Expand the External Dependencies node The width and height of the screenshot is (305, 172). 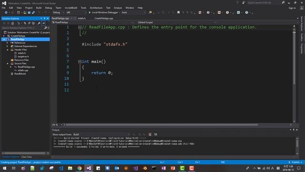(x=8, y=46)
